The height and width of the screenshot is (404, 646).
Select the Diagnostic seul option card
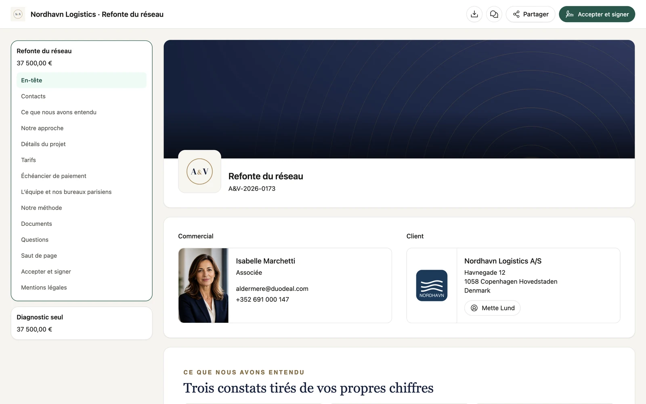pyautogui.click(x=82, y=323)
